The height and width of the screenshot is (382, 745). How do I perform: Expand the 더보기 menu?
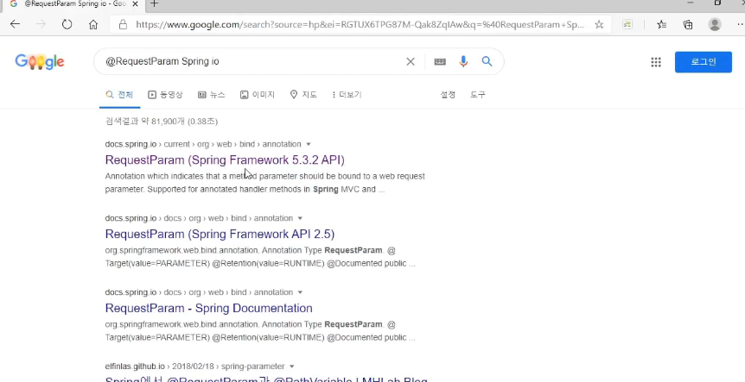pyautogui.click(x=347, y=95)
